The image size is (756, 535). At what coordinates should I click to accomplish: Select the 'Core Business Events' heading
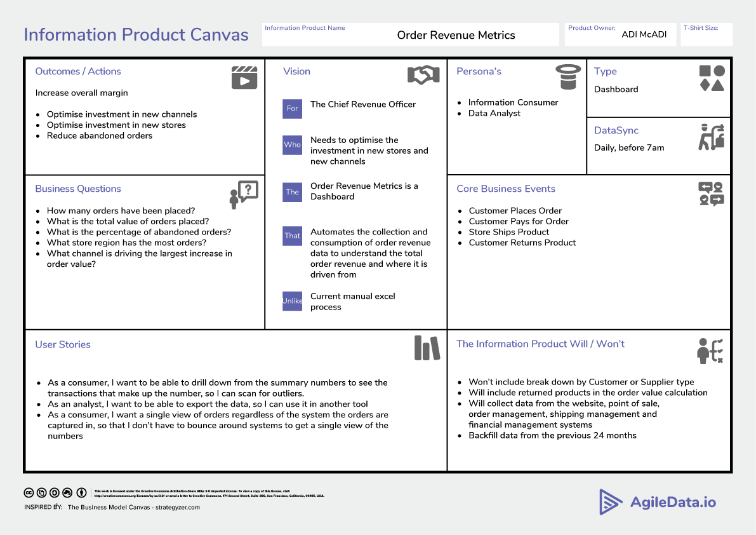pyautogui.click(x=506, y=189)
